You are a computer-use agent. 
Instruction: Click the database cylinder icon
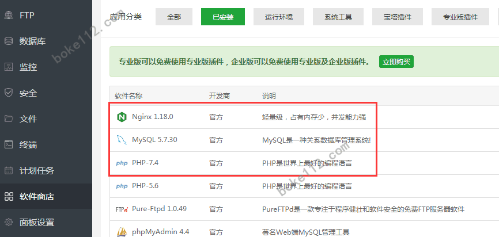coord(9,41)
